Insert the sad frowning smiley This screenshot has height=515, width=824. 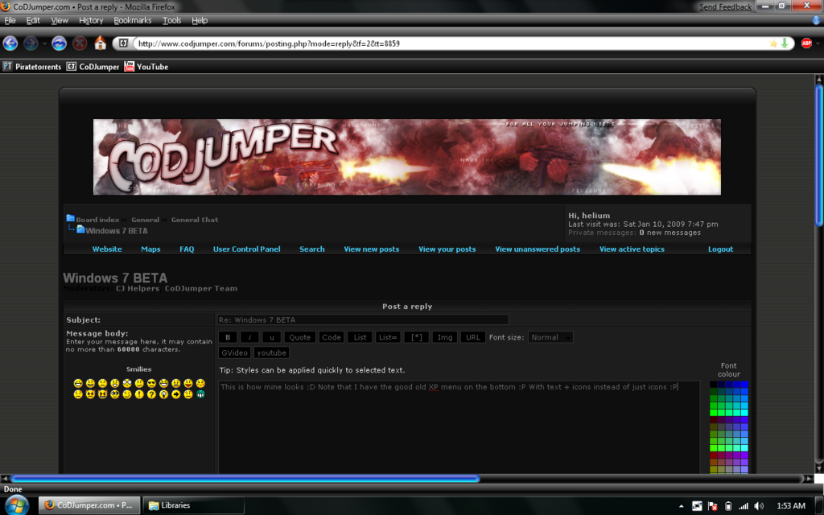tap(102, 383)
